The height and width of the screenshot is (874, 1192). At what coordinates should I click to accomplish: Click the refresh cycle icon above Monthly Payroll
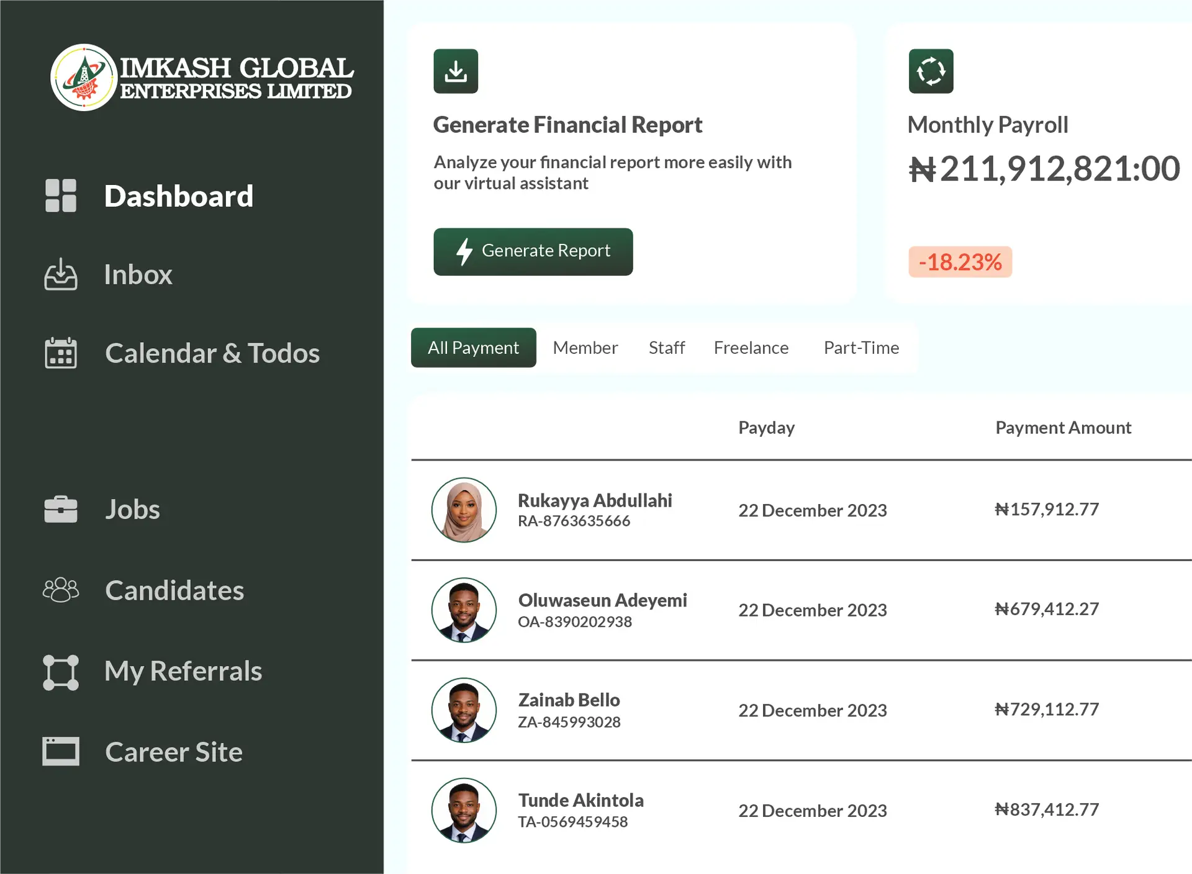[x=931, y=71]
